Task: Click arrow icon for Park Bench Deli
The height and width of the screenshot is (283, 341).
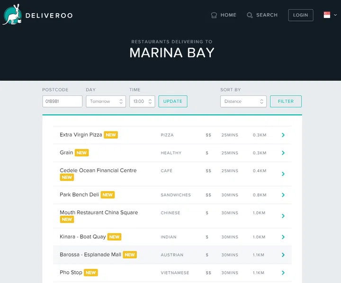Action: pos(283,195)
